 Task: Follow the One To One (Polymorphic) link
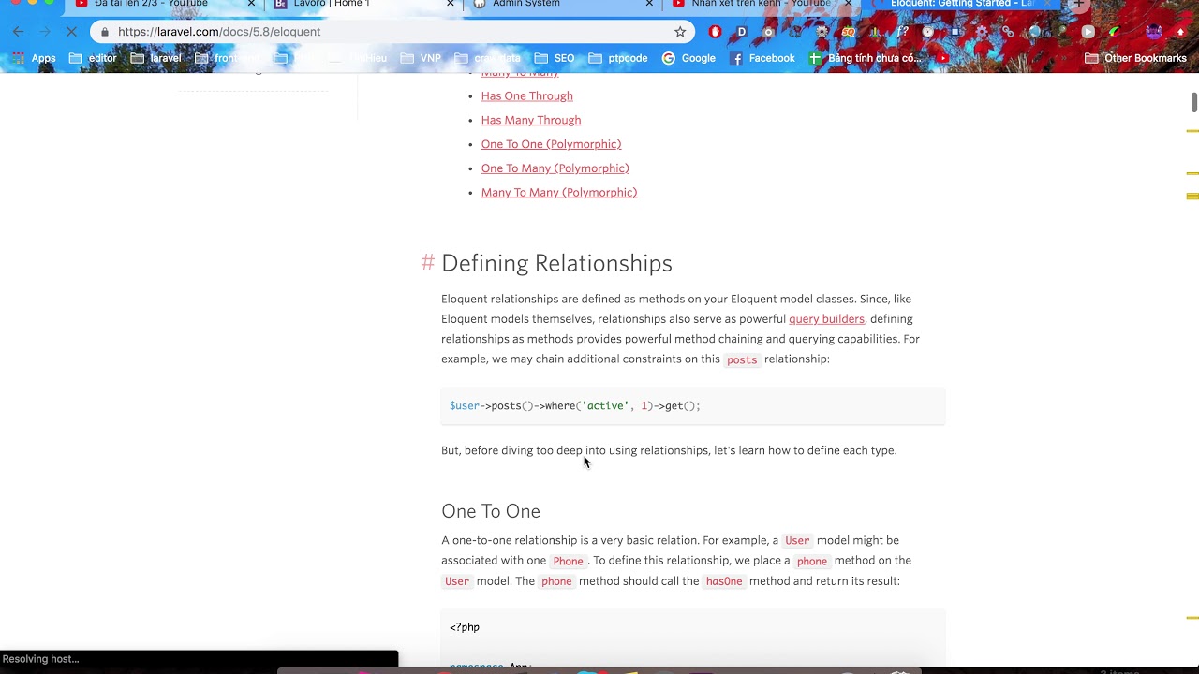pyautogui.click(x=551, y=144)
